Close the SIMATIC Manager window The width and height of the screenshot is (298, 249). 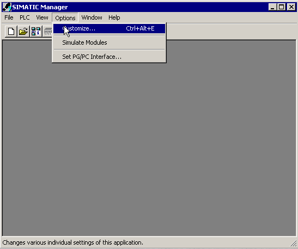point(291,7)
